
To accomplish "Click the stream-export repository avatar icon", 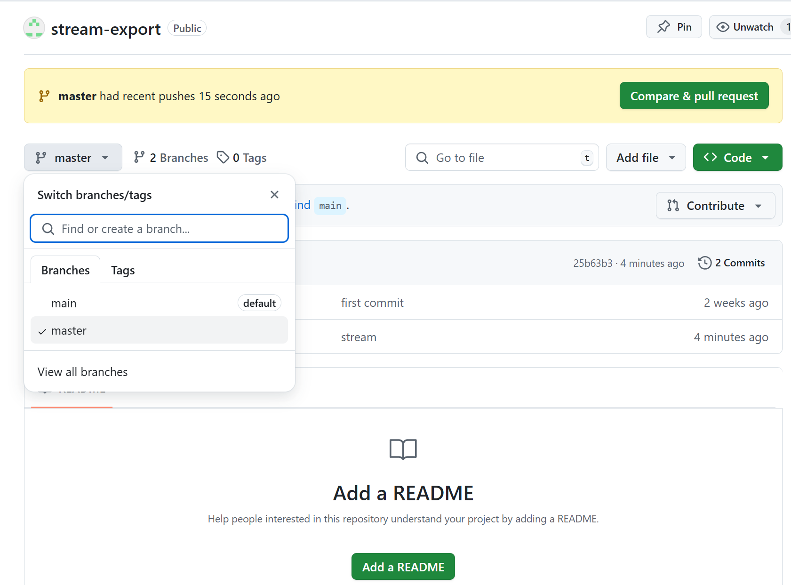I will [x=34, y=28].
